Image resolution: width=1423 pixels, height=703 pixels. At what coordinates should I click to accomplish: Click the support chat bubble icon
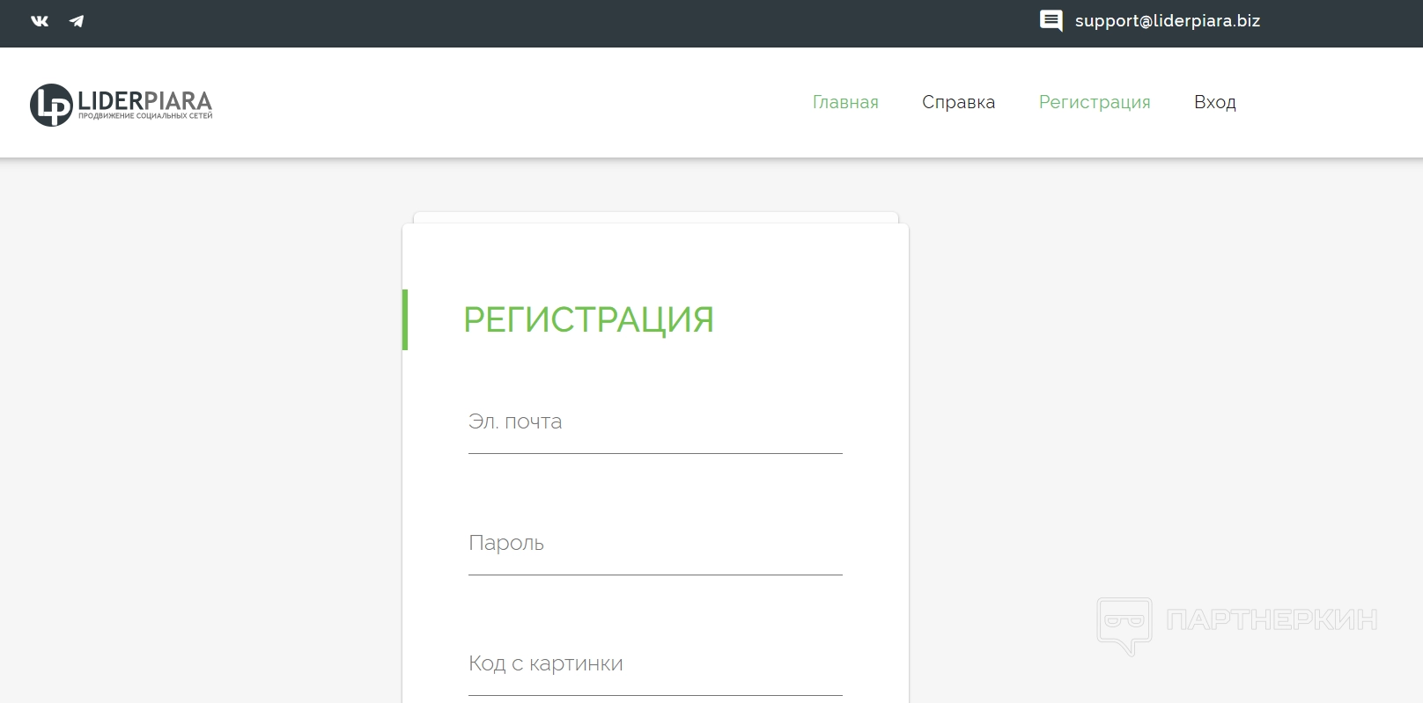pyautogui.click(x=1051, y=21)
